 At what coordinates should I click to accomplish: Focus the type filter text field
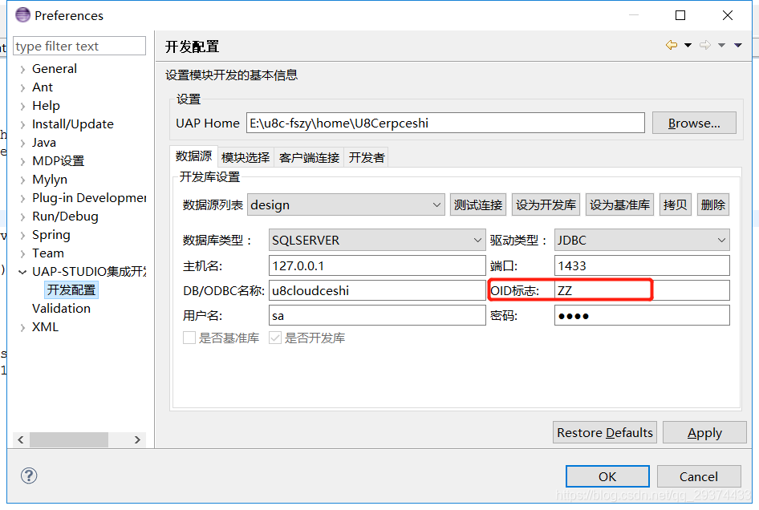[79, 46]
